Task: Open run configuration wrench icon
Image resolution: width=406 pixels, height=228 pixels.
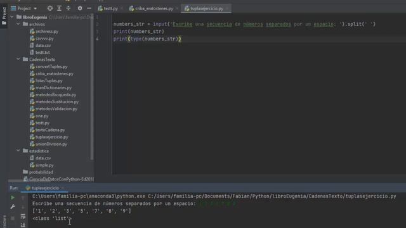Action: click(13, 207)
